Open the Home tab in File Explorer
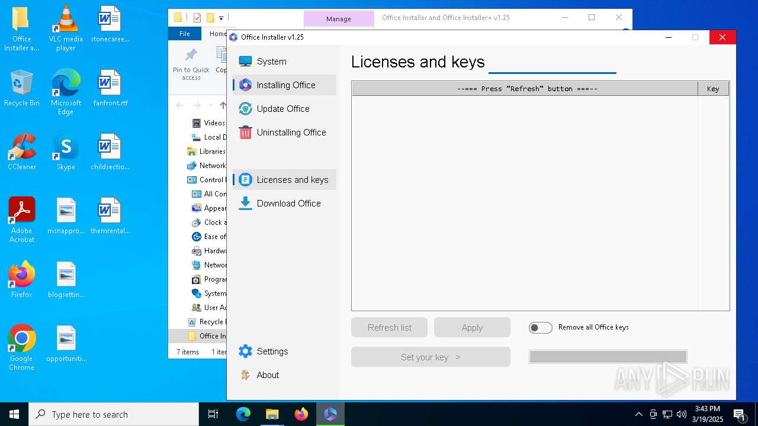 pyautogui.click(x=217, y=34)
